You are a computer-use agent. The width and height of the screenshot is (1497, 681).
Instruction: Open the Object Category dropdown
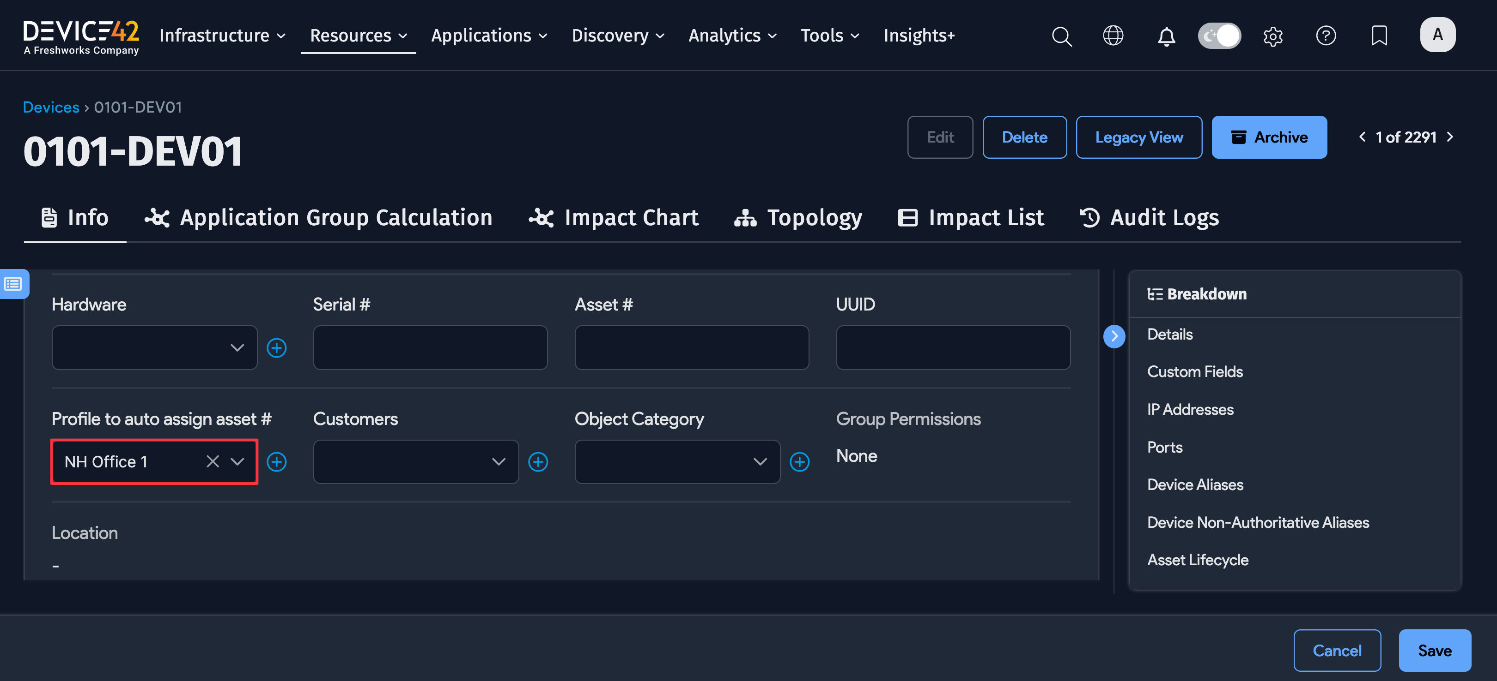click(760, 462)
